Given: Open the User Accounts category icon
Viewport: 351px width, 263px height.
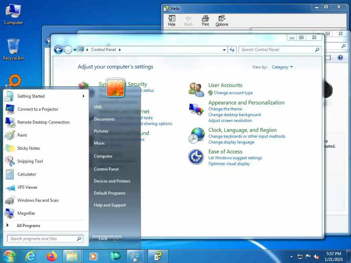Looking at the screenshot, I should click(x=196, y=89).
